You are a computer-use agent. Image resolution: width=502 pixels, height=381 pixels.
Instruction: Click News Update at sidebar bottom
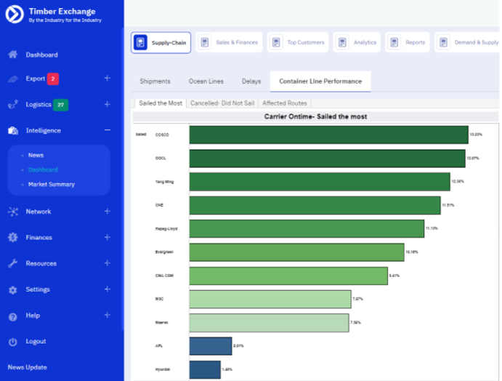27,367
